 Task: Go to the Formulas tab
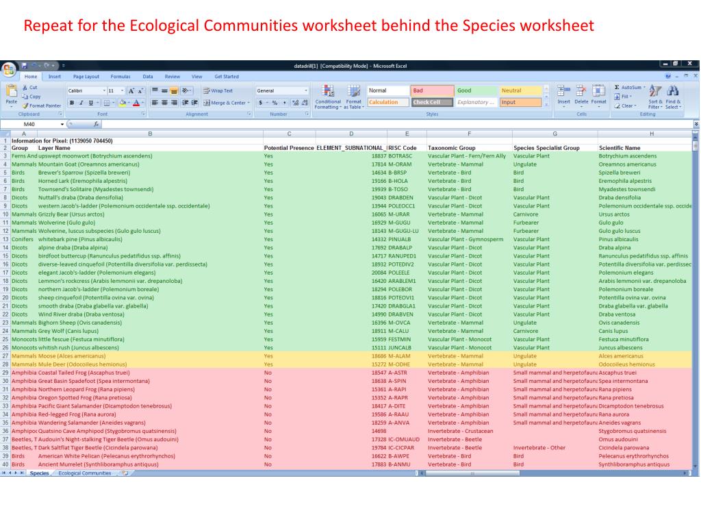point(120,77)
